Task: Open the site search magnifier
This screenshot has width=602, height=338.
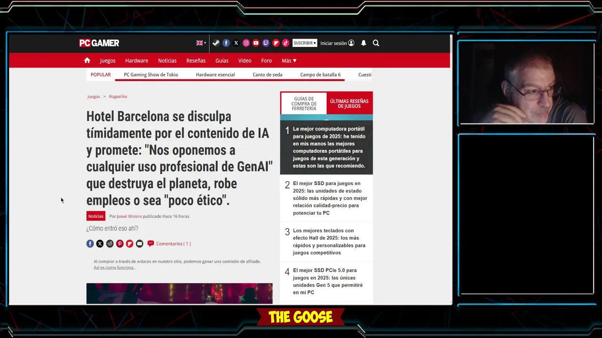Action: (376, 43)
